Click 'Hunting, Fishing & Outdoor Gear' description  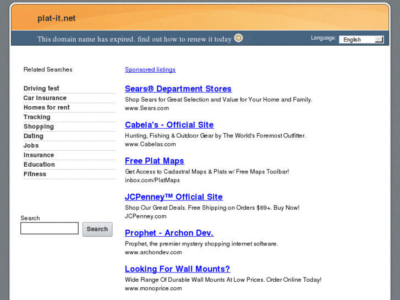(215, 135)
